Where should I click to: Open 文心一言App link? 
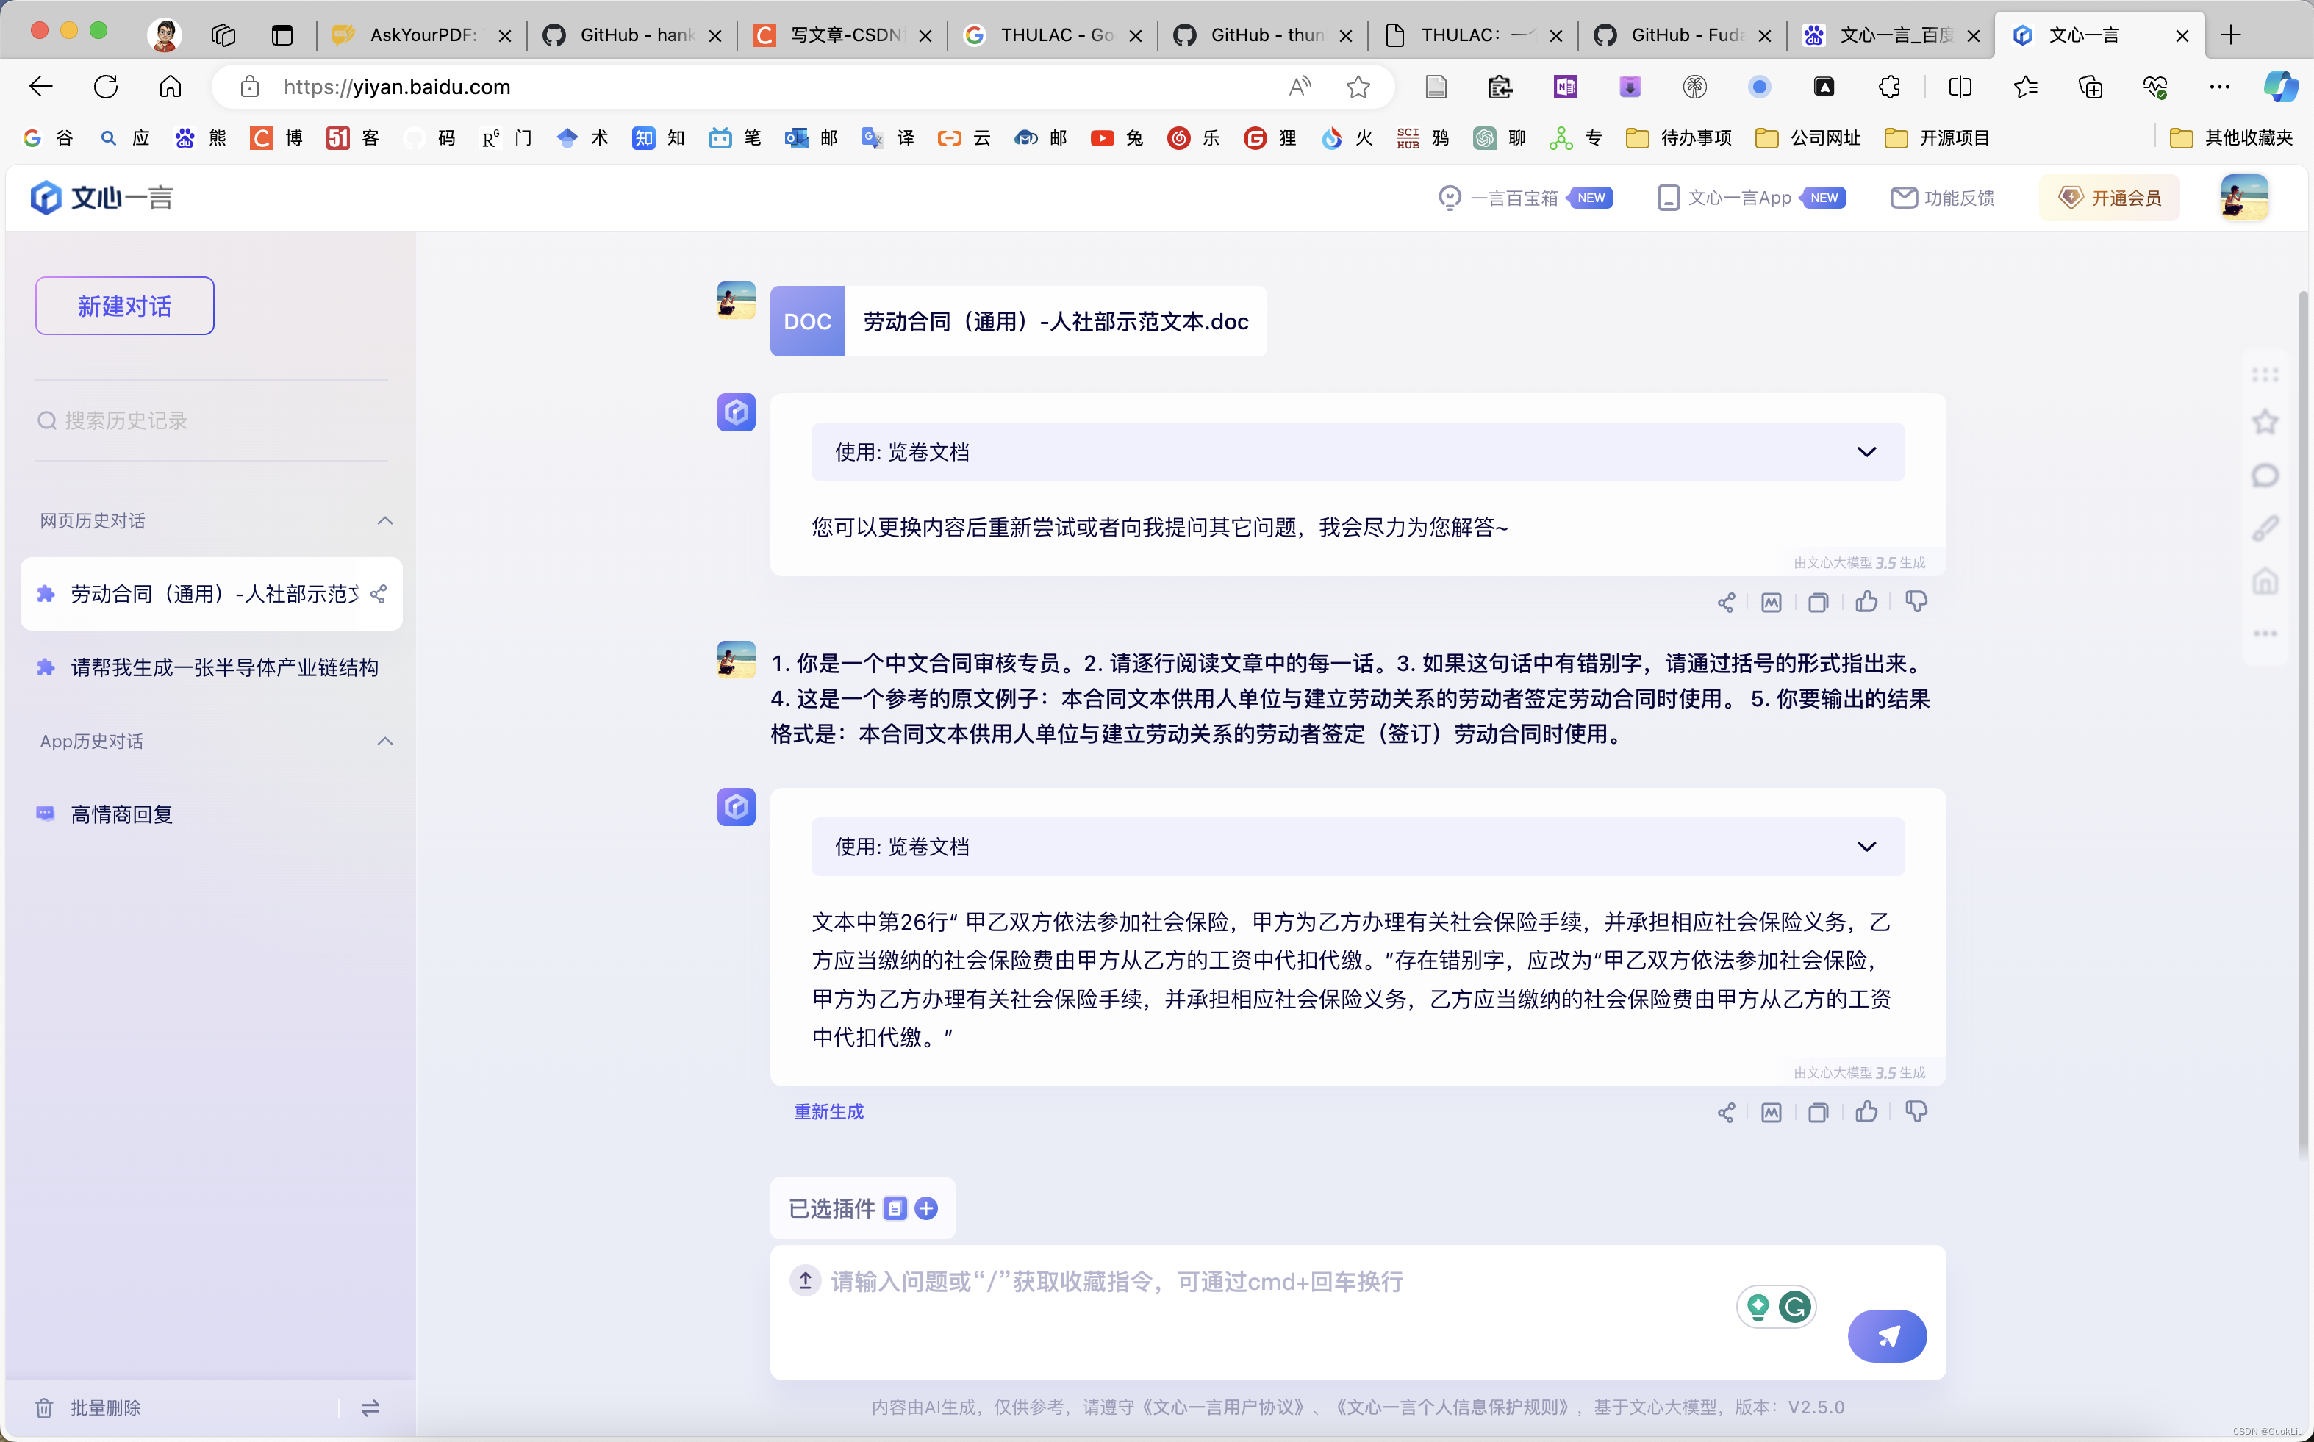[x=1751, y=198]
